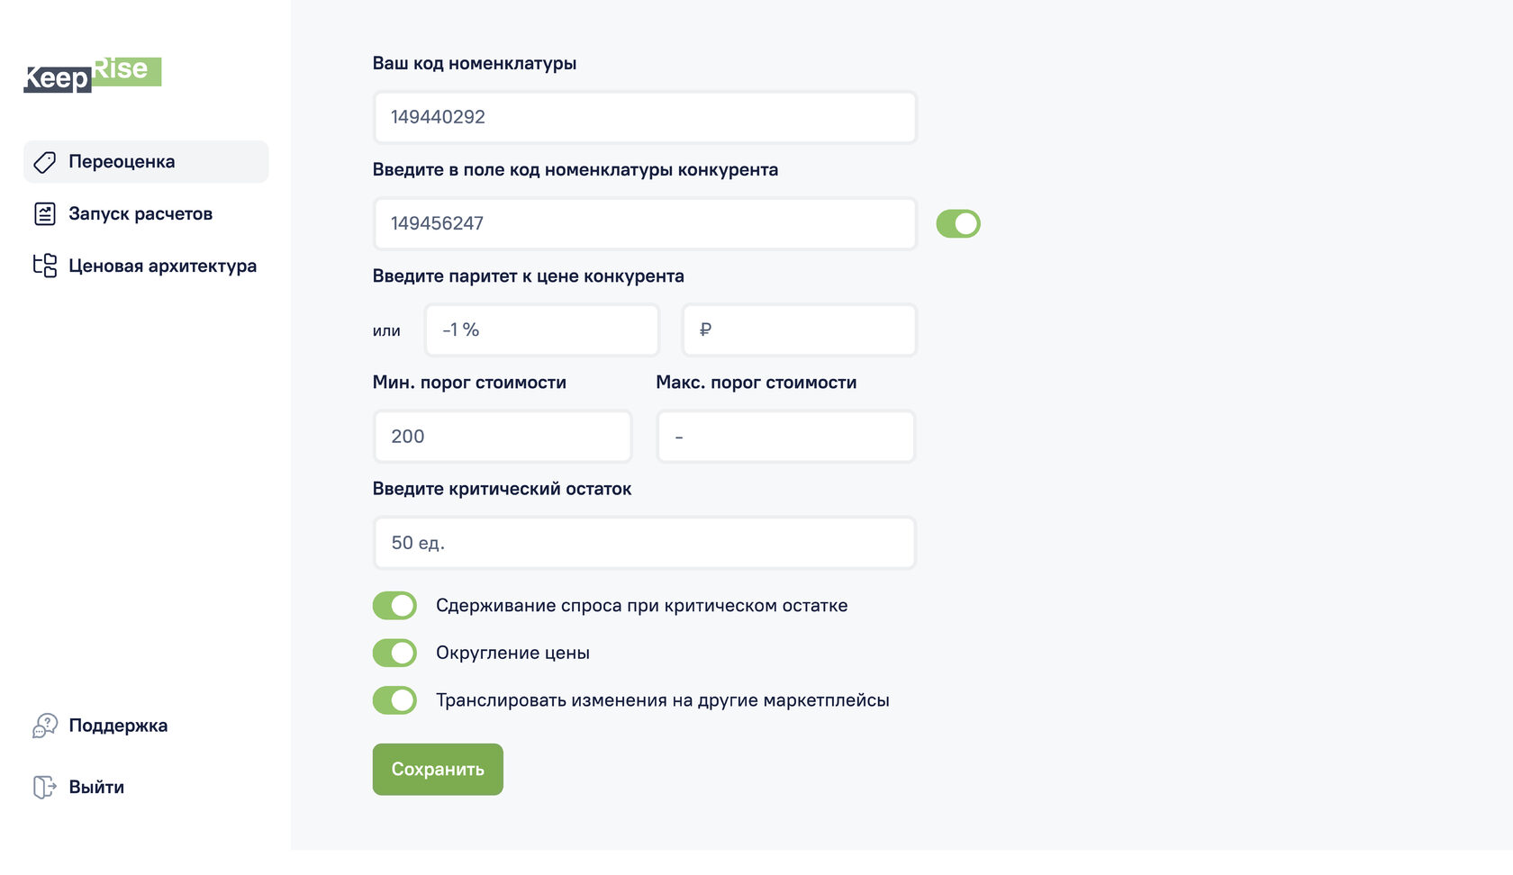Click the hierarchy icon of Ценовая архитектура
This screenshot has width=1513, height=875.
click(44, 266)
